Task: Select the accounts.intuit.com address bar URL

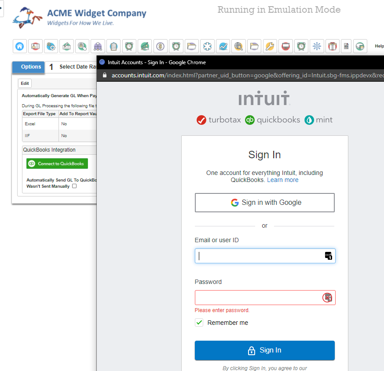Action: coord(248,75)
